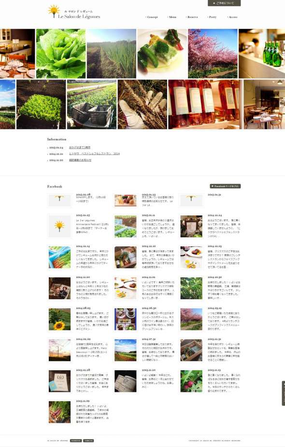Open the Menu navigation item
Image resolution: width=285 pixels, height=447 pixels.
pyautogui.click(x=171, y=17)
